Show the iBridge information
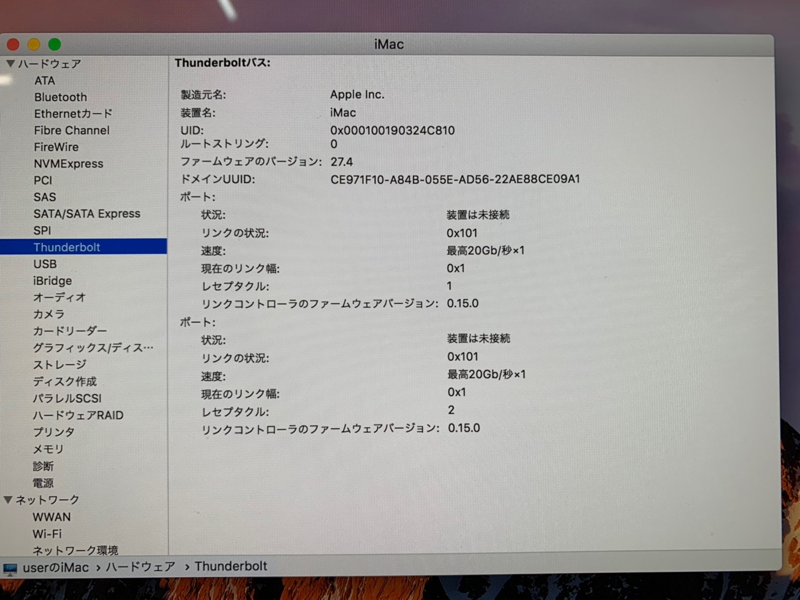The image size is (800, 600). (53, 281)
